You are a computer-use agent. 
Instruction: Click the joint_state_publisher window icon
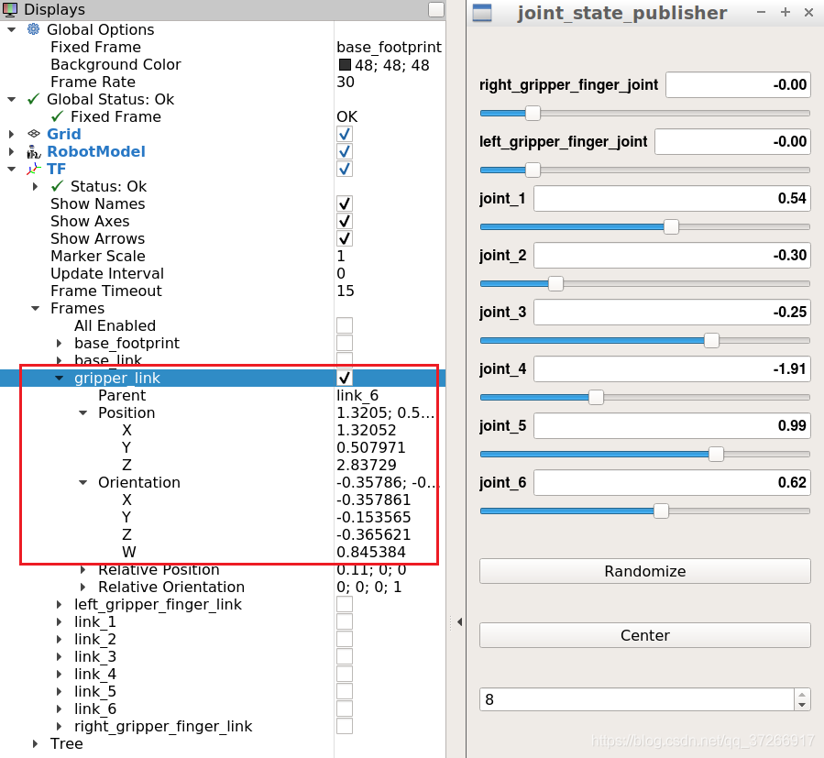point(482,13)
